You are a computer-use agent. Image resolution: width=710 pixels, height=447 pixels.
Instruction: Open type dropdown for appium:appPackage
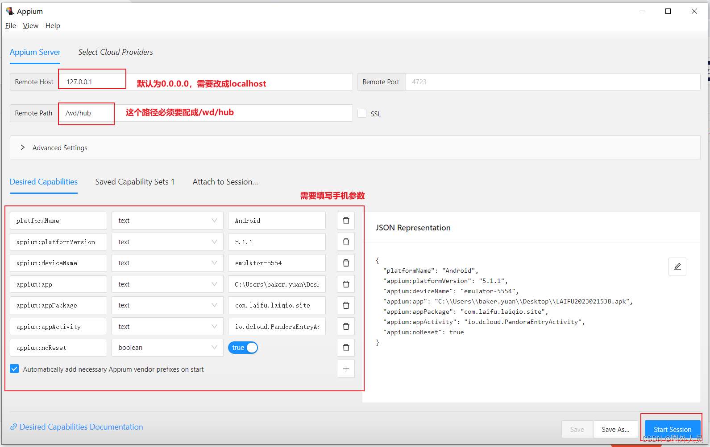click(167, 305)
